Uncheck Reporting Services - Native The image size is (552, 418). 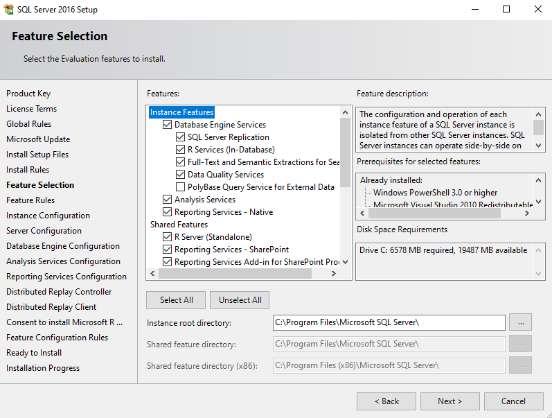(167, 212)
